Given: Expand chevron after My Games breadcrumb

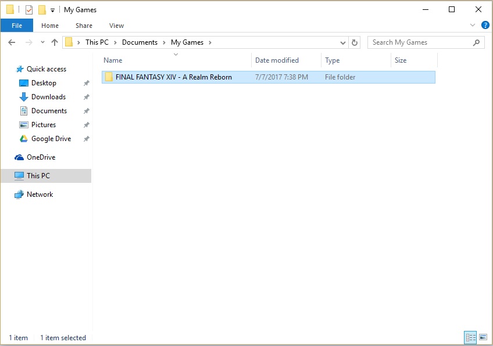Looking at the screenshot, I should point(210,43).
